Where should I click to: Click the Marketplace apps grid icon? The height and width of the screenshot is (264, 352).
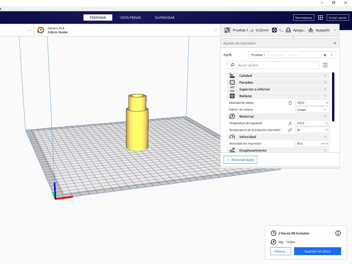point(320,18)
